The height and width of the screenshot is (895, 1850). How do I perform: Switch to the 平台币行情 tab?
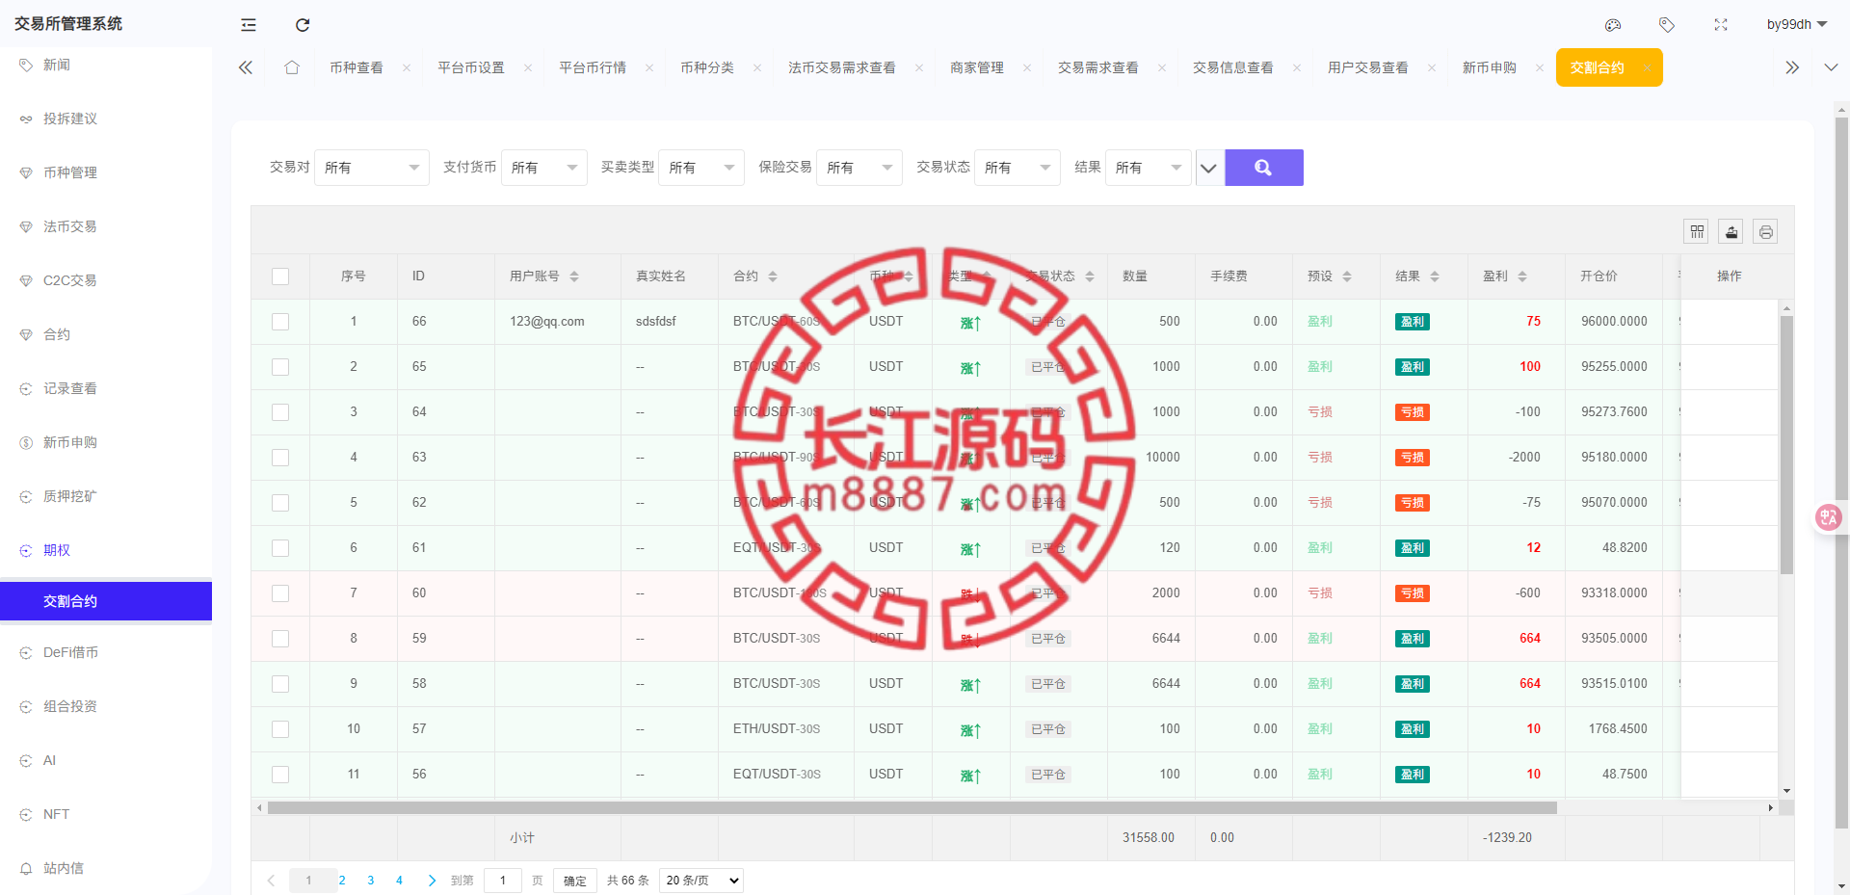click(x=593, y=67)
